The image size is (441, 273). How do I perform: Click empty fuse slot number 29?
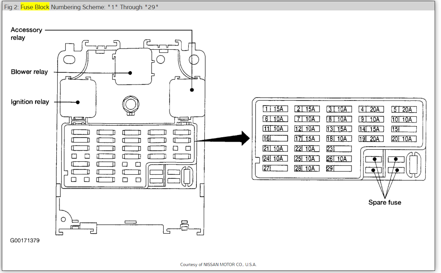tap(339, 168)
